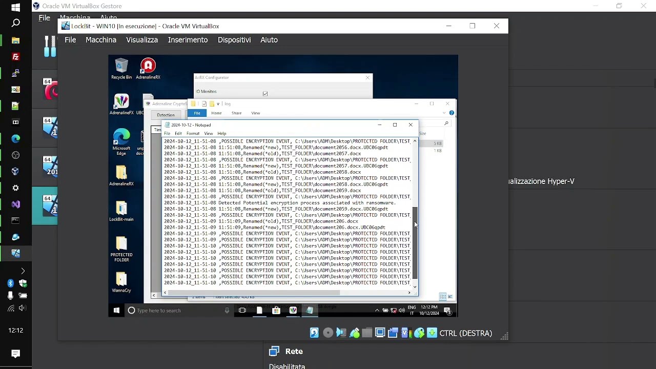Open VirtualBox Inserimento menu
Image resolution: width=656 pixels, height=369 pixels.
coord(188,39)
